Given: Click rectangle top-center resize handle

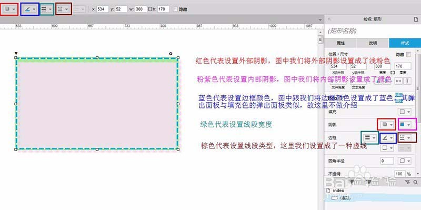Looking at the screenshot, I should pos(97,57).
